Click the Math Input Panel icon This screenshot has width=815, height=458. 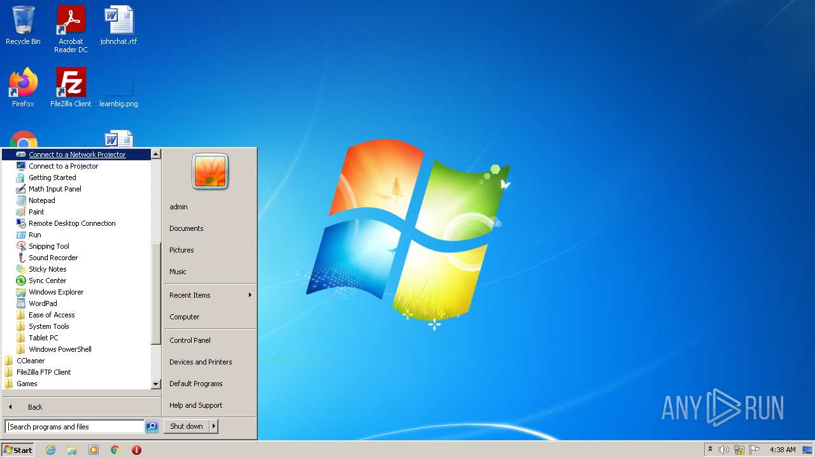(x=20, y=189)
